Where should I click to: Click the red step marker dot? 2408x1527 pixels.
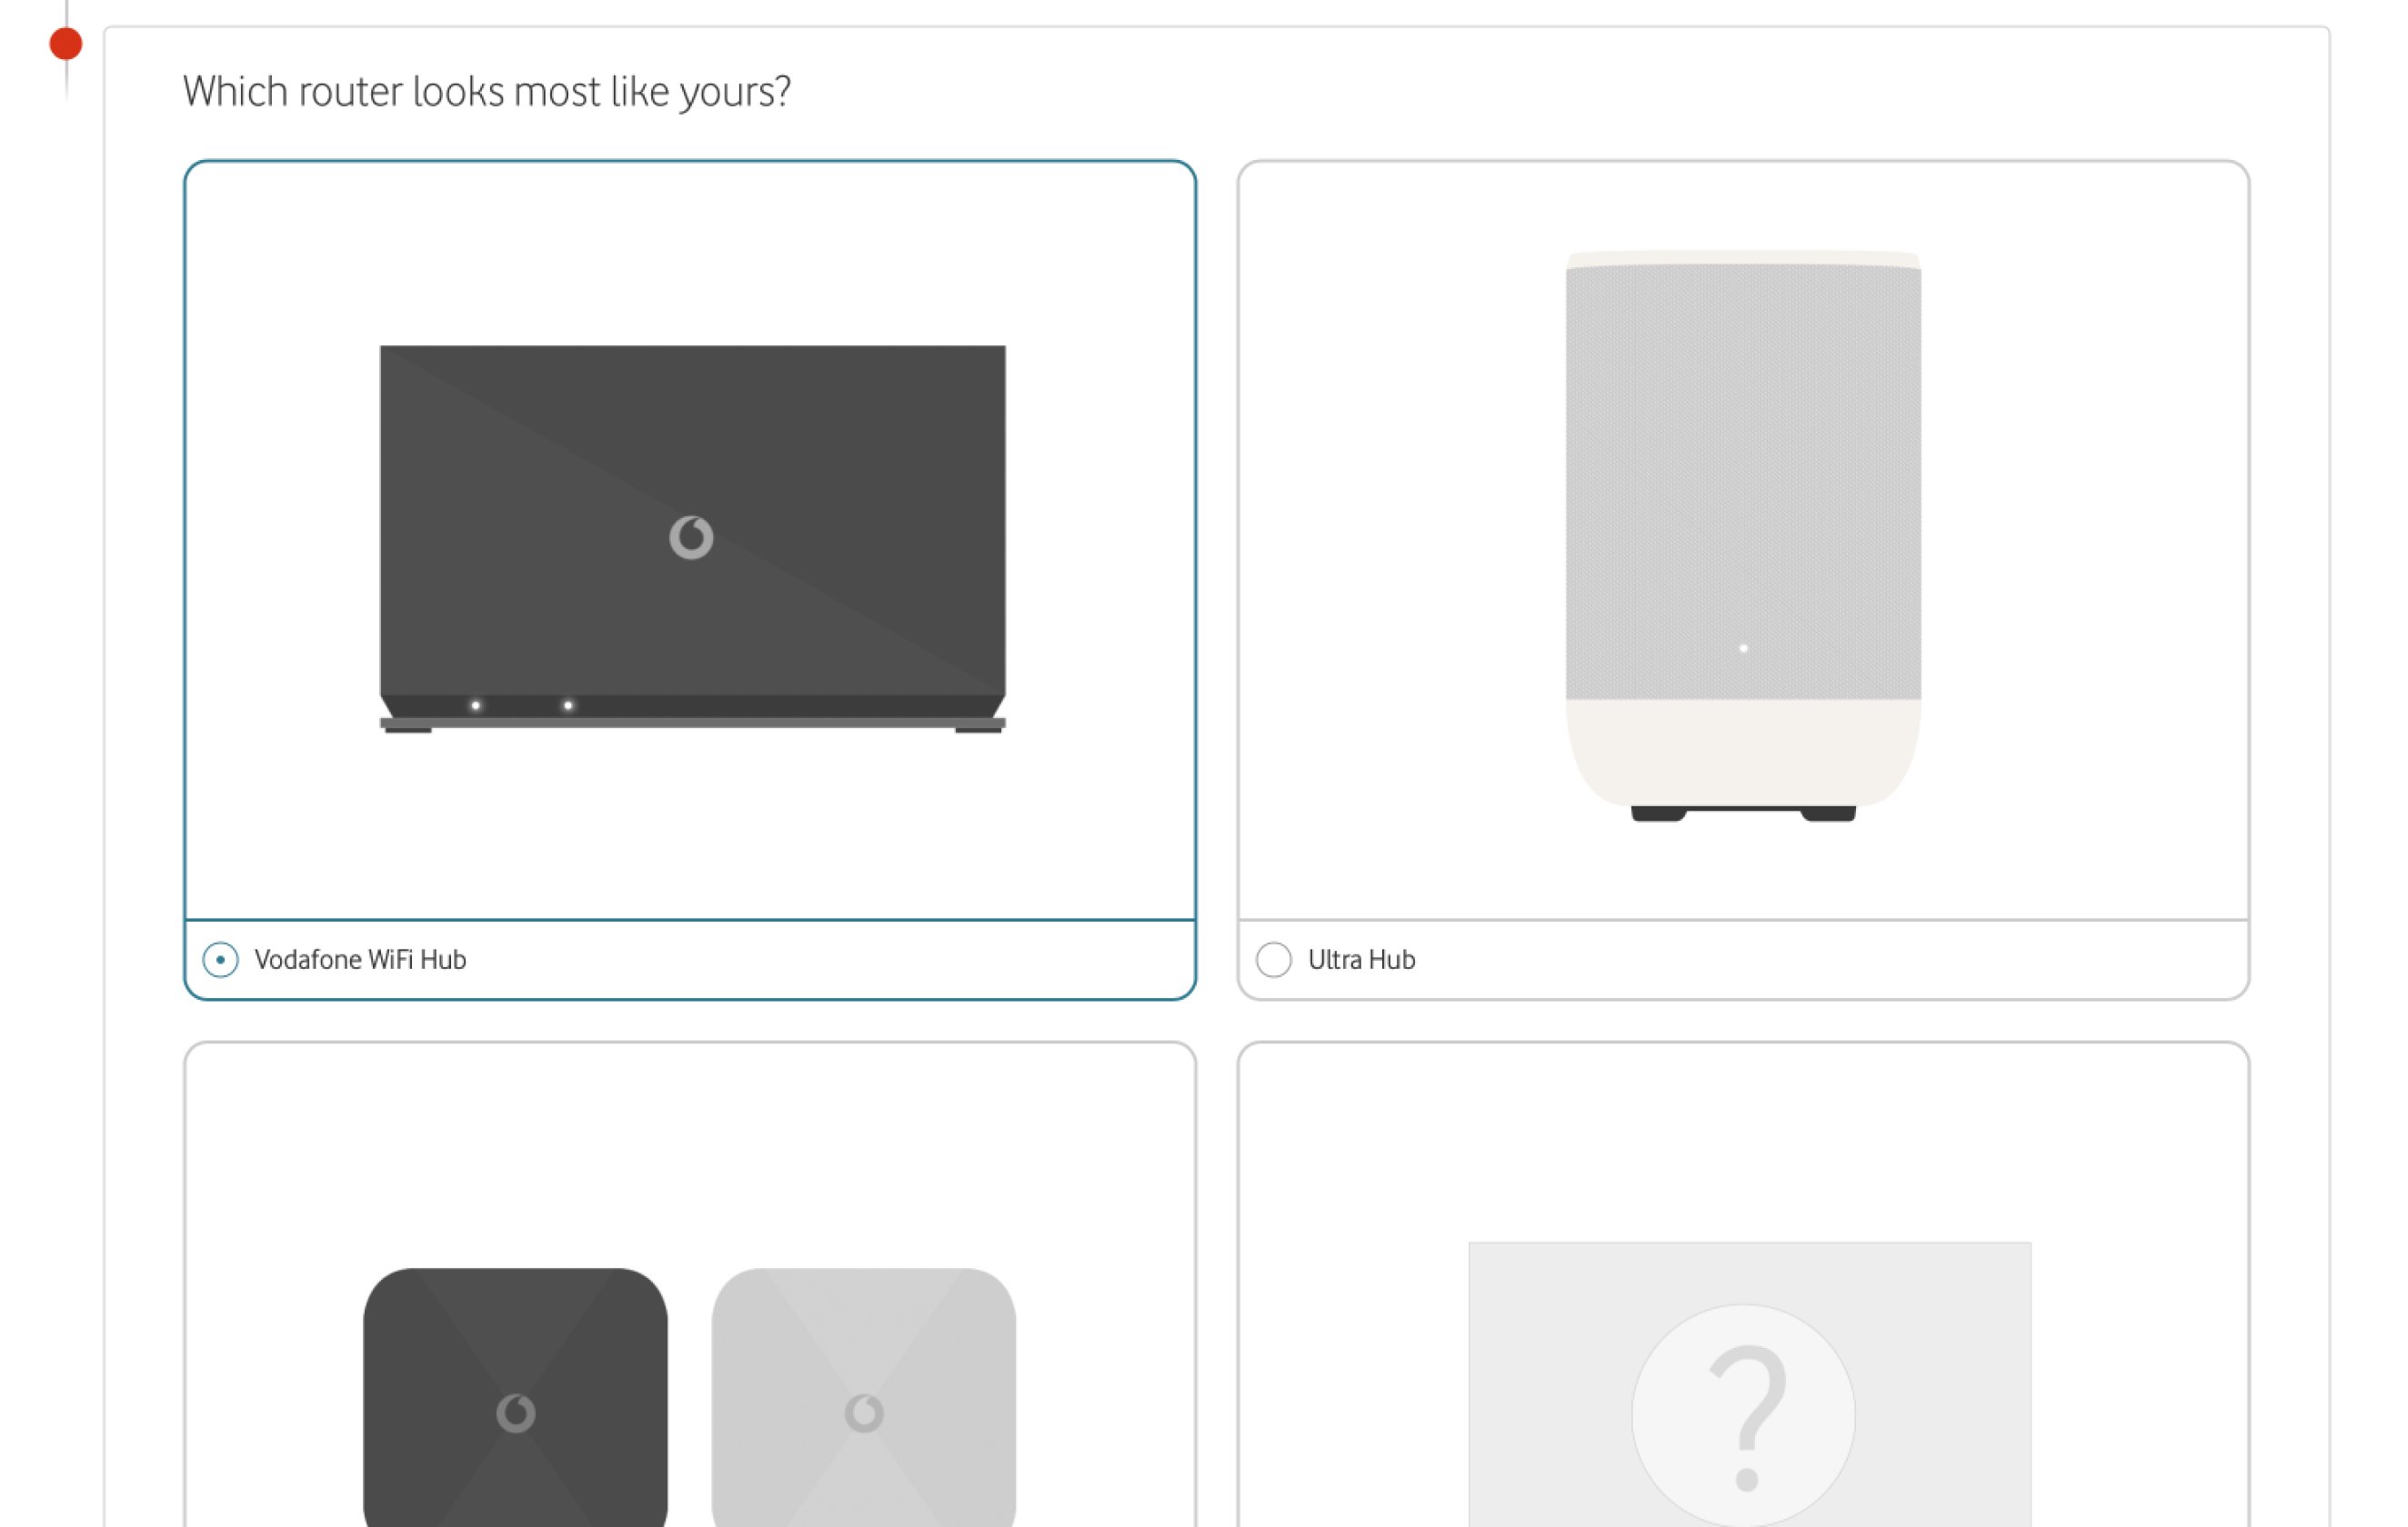(66, 44)
